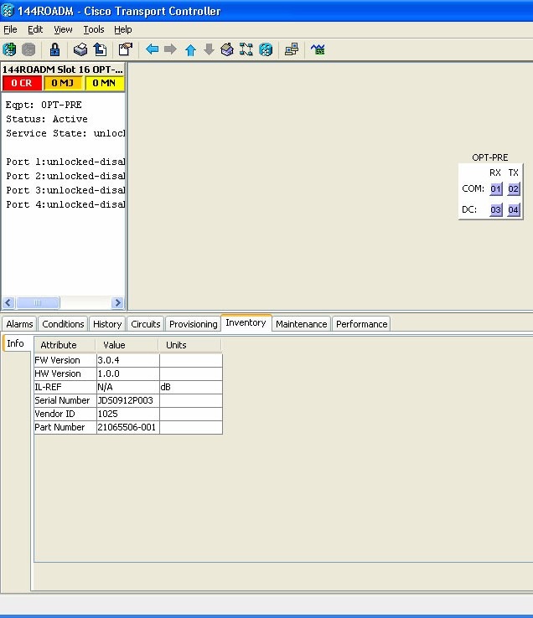533x618 pixels.
Task: Go to home view house icon
Action: 227,49
